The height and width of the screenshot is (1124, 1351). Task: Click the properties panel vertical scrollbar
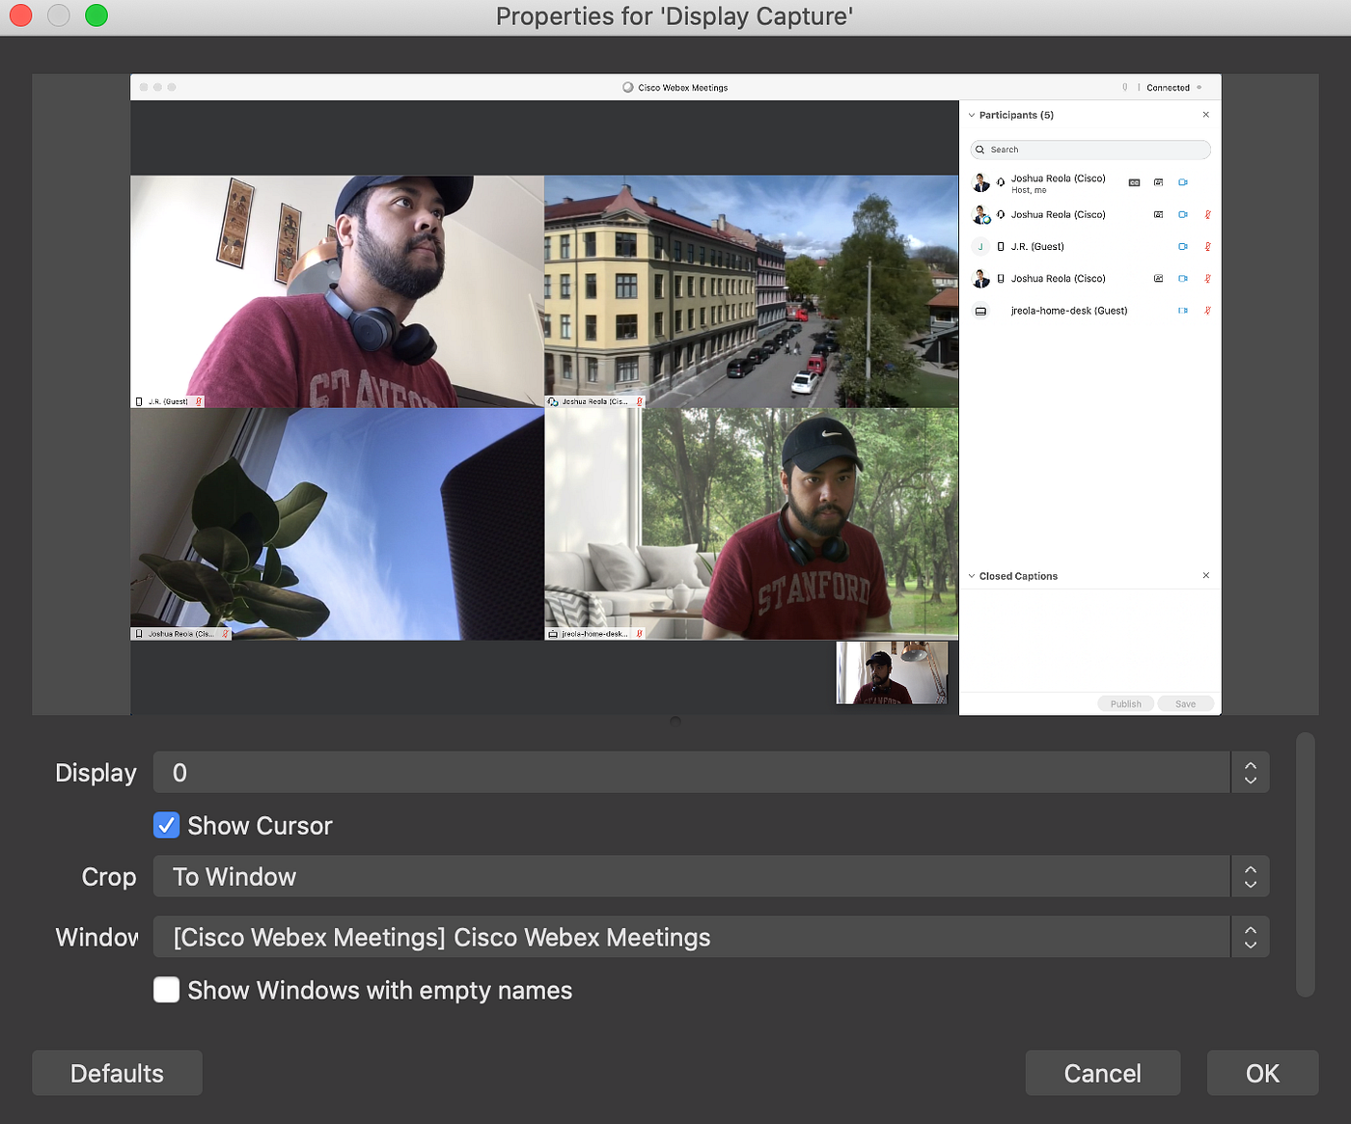click(x=1306, y=864)
